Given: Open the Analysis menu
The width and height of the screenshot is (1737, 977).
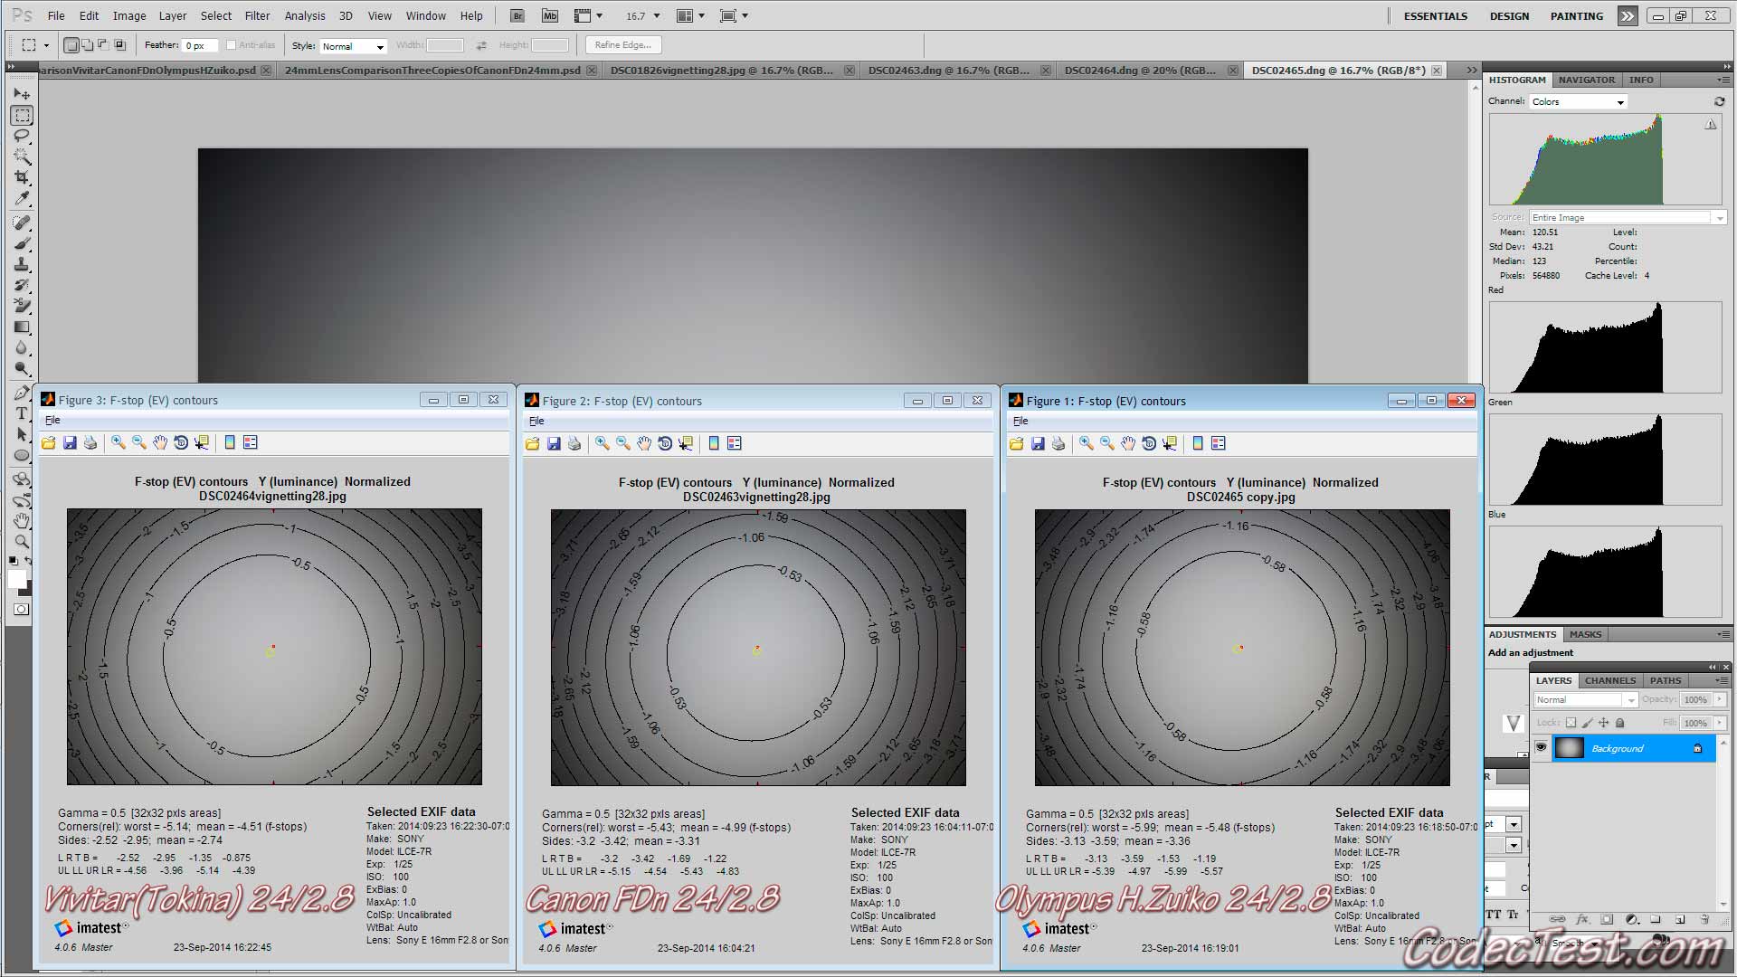Looking at the screenshot, I should point(305,15).
